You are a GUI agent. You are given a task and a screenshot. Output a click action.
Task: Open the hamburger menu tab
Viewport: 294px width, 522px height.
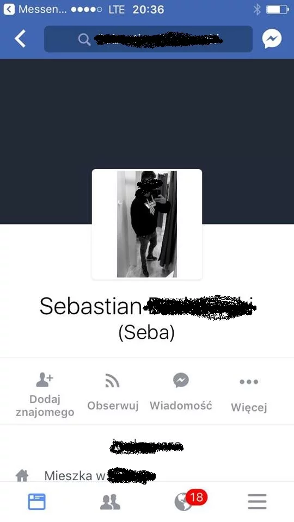point(258,502)
